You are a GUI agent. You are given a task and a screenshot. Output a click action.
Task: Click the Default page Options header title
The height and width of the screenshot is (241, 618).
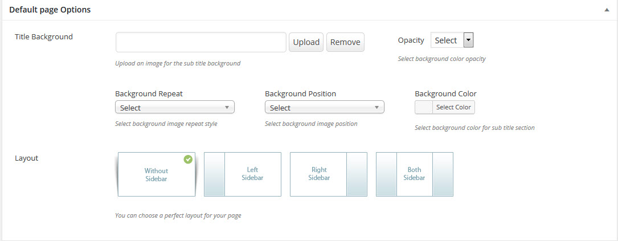pos(50,10)
